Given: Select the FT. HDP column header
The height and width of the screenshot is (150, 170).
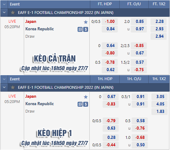Looking at the screenshot, I should (105, 4).
